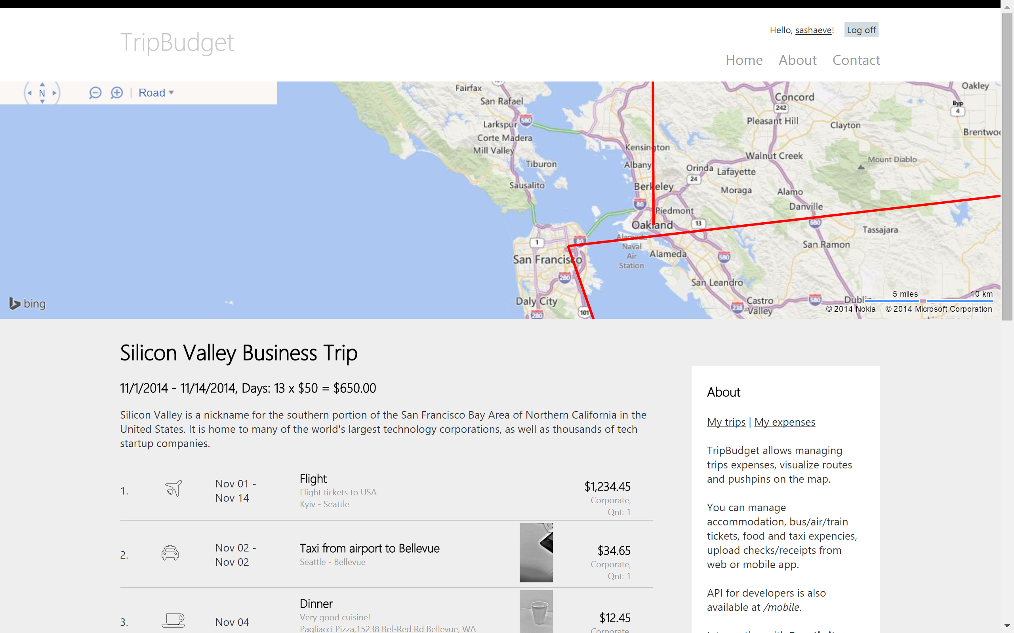Click the Log off button

click(861, 30)
